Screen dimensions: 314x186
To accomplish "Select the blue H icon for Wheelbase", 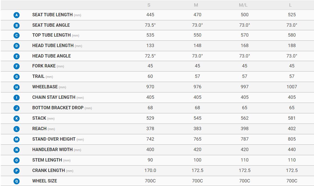I will click(17, 87).
